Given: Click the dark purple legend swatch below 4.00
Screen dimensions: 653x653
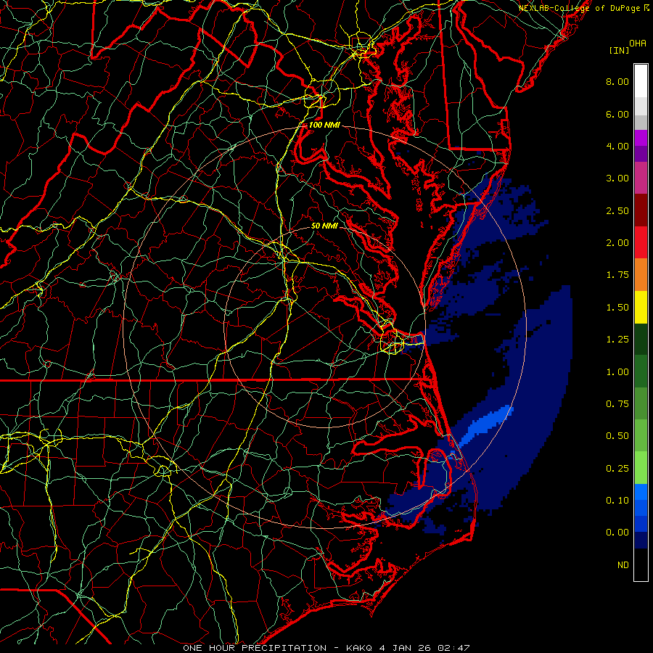Looking at the screenshot, I should click(x=641, y=154).
